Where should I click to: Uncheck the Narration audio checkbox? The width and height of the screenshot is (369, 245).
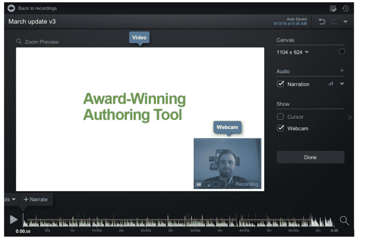tap(280, 84)
